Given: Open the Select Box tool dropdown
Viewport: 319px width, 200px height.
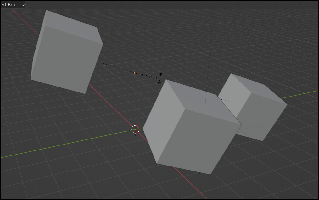Looking at the screenshot, I should pyautogui.click(x=13, y=5).
